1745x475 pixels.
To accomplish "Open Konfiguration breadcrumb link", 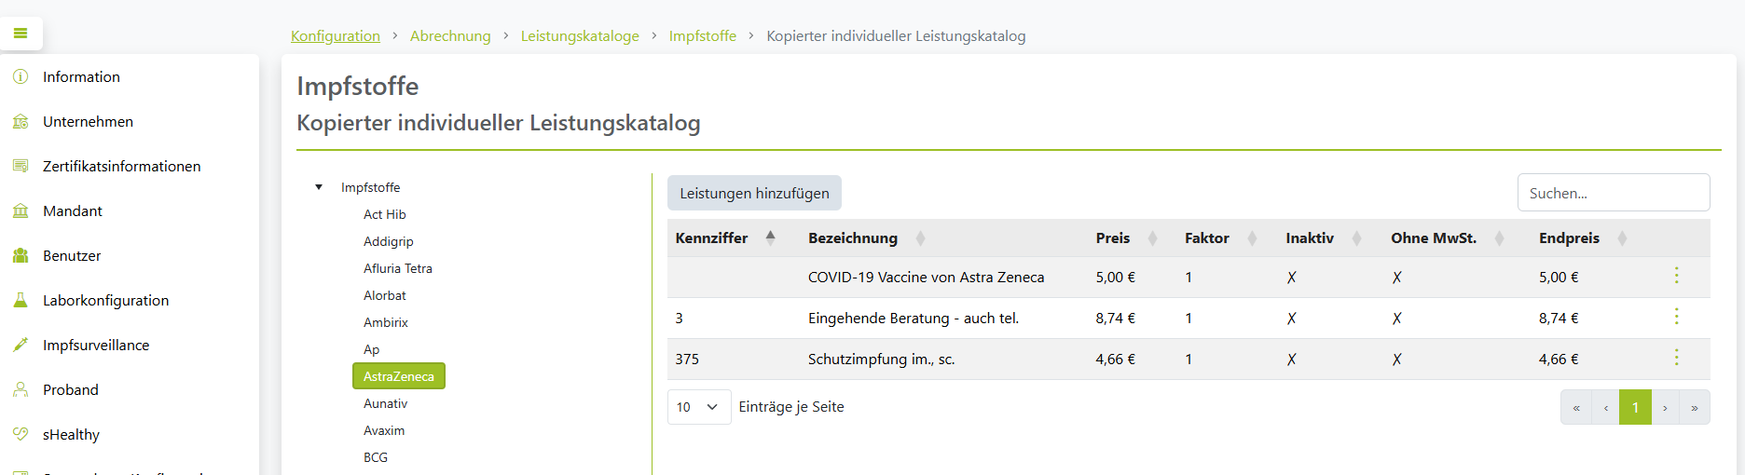I will (336, 35).
